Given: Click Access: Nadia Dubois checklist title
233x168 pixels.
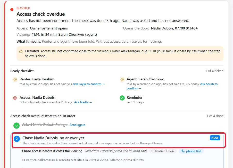Looking at the screenshot, I should coord(37,97).
